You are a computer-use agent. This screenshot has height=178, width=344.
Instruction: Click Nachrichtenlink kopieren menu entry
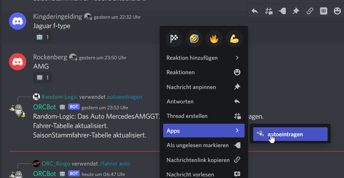204,160
